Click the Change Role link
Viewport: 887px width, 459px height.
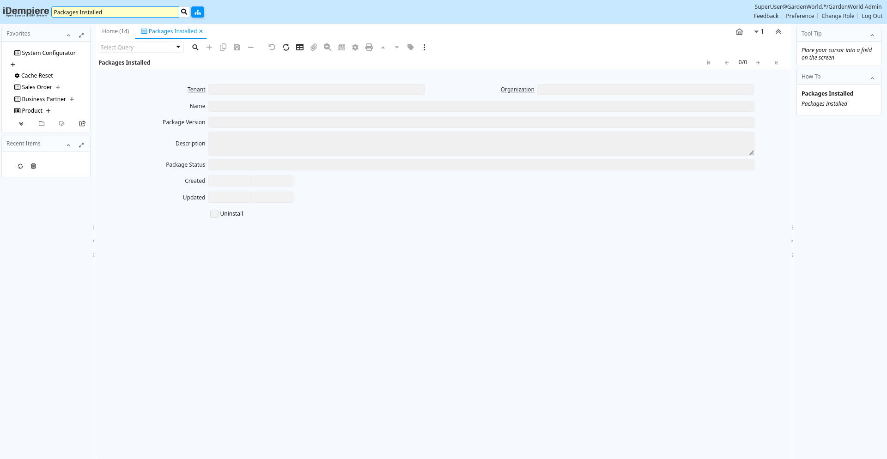[x=838, y=16]
